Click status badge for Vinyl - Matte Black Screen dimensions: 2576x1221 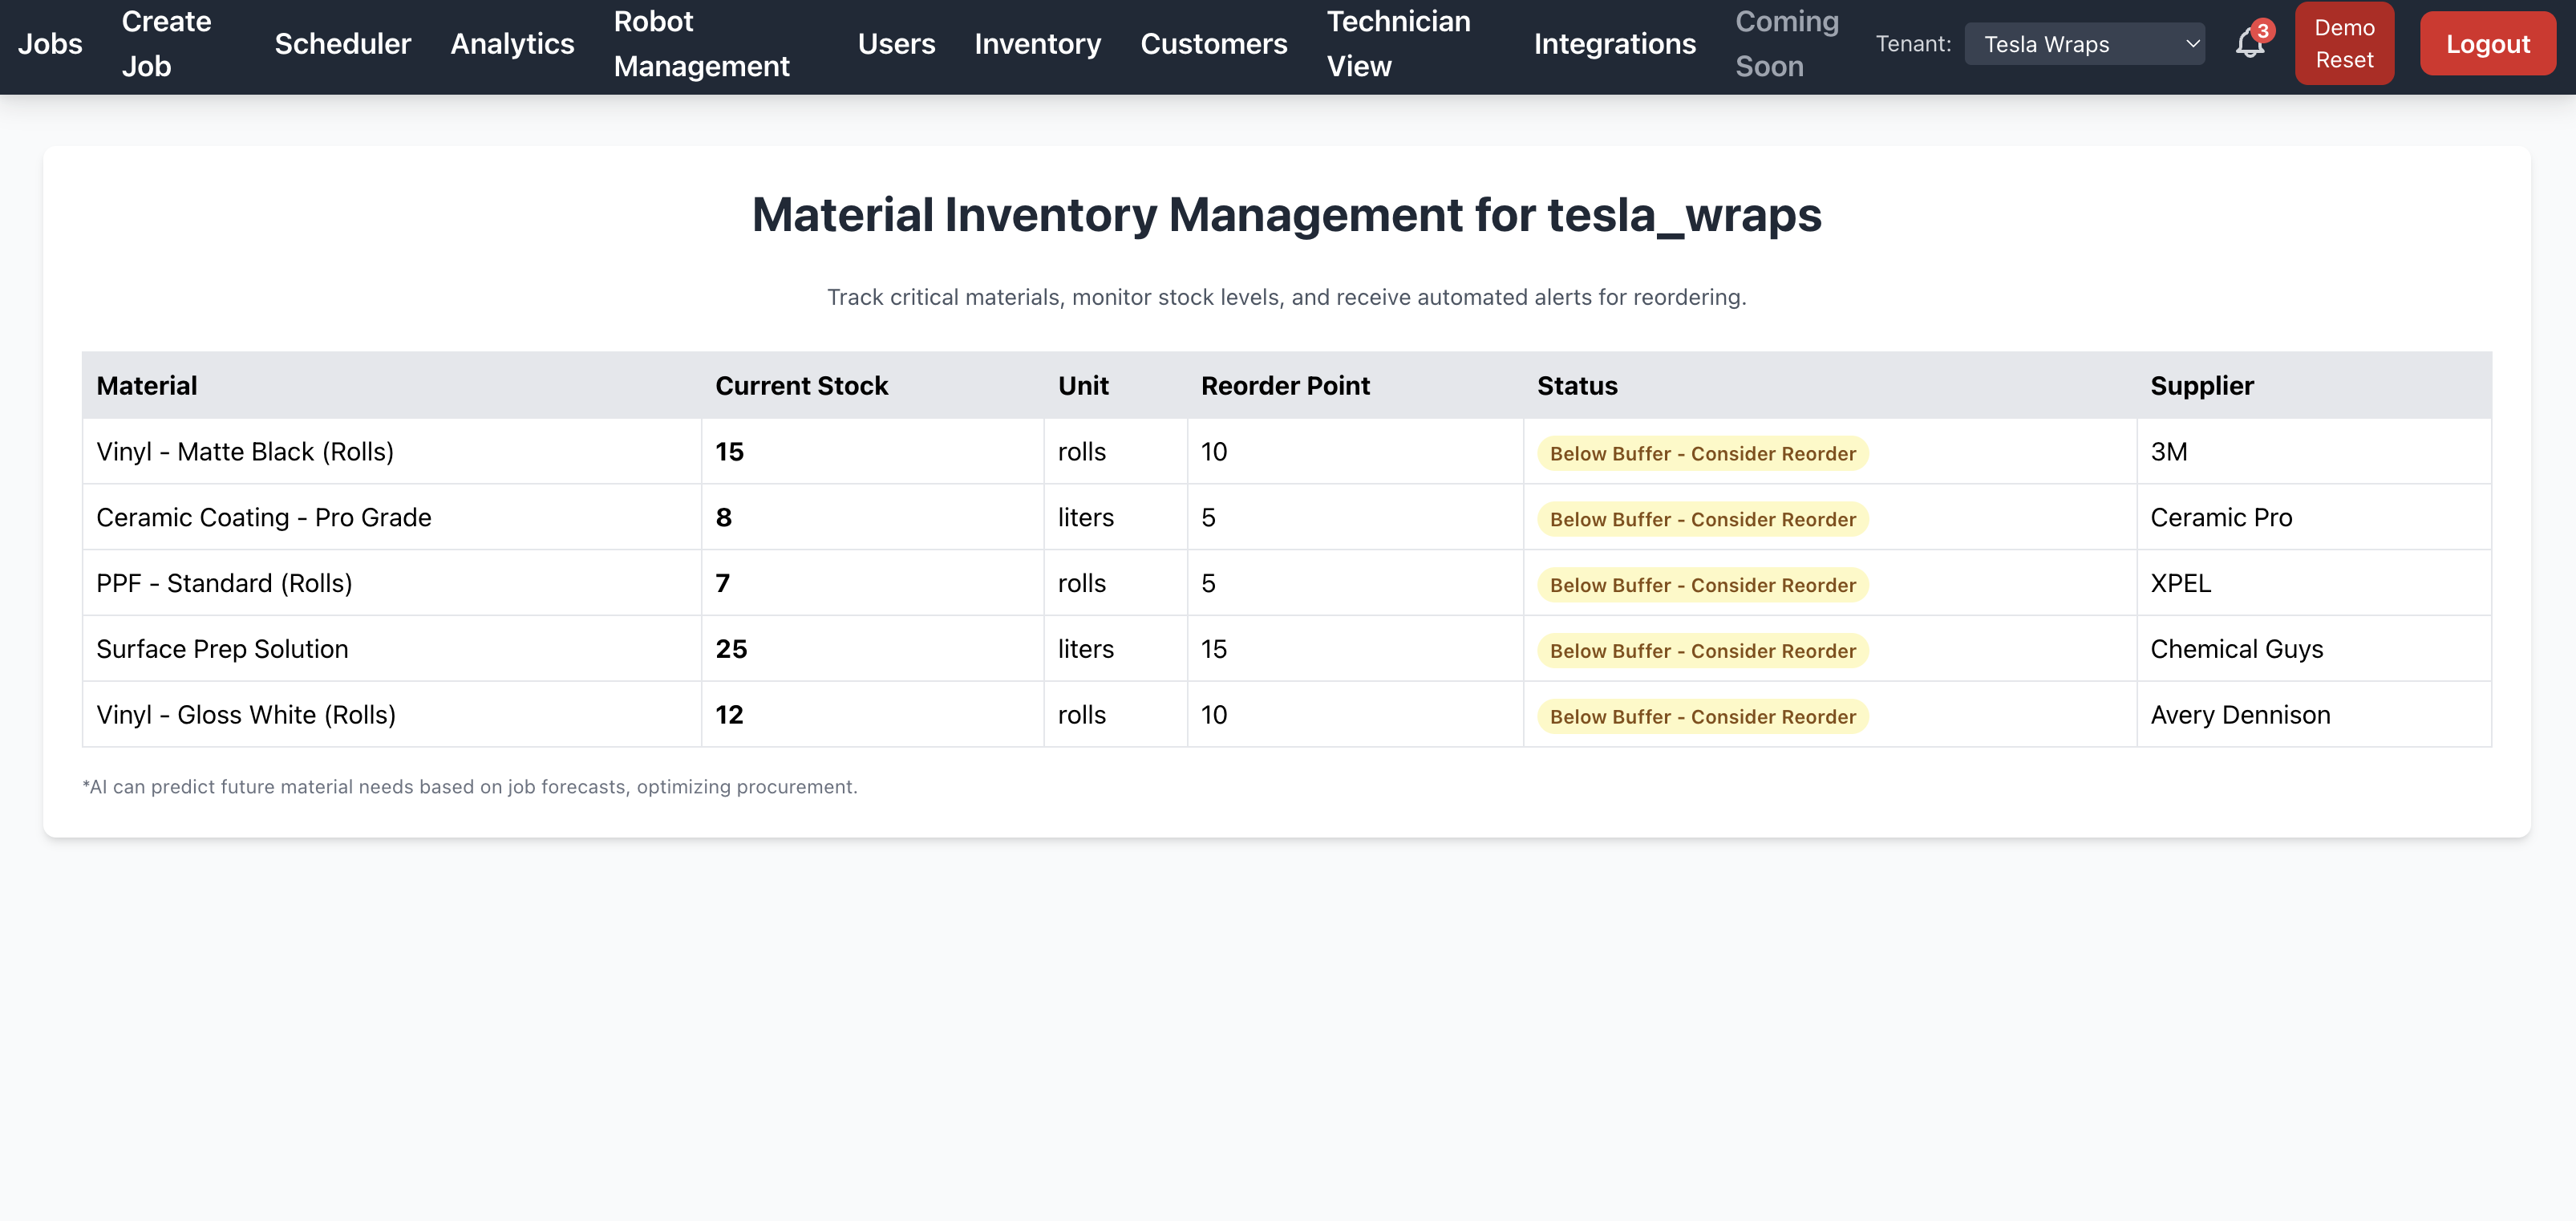1702,453
